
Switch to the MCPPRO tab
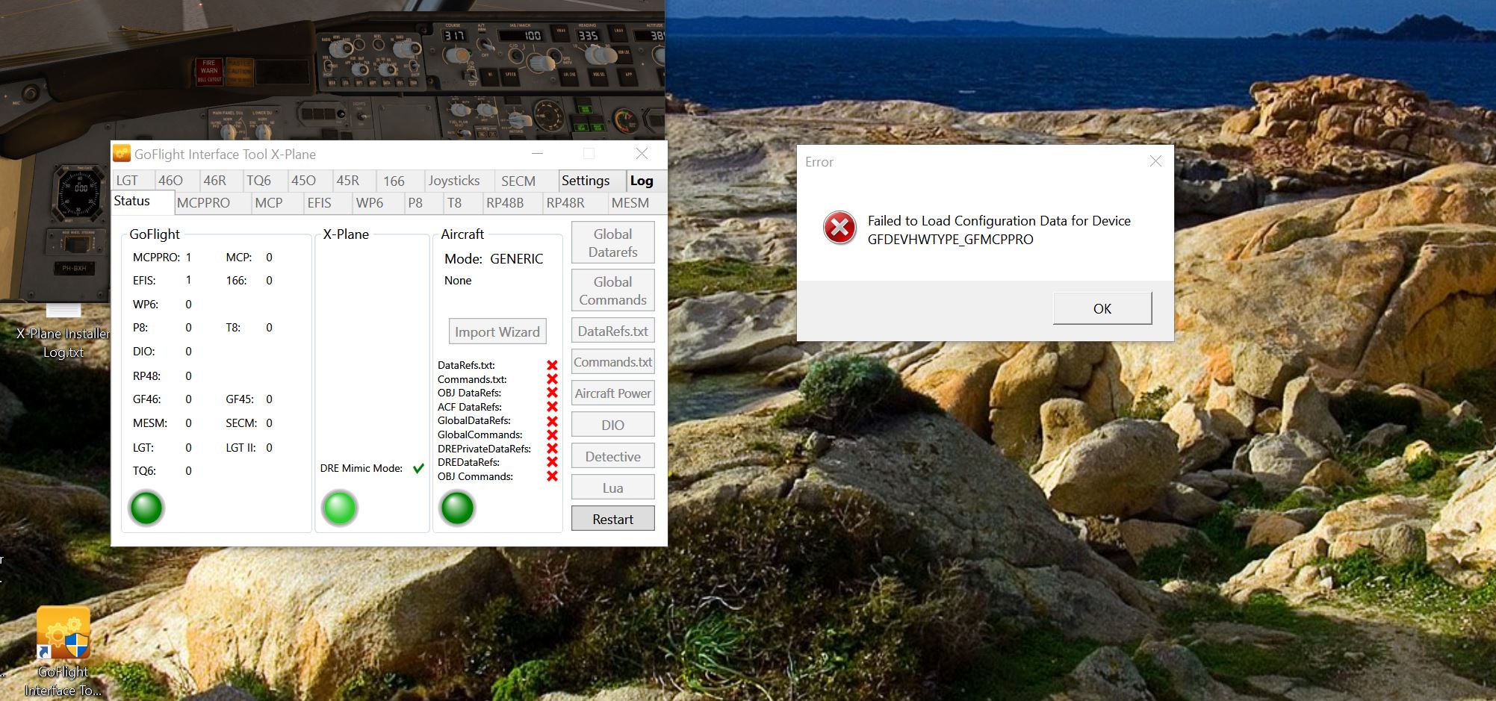pos(203,203)
